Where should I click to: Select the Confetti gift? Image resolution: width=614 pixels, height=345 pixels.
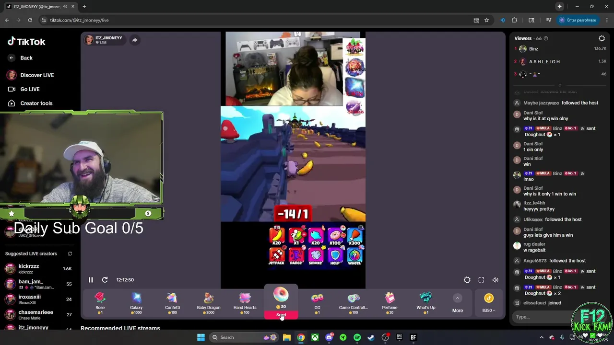tap(172, 302)
